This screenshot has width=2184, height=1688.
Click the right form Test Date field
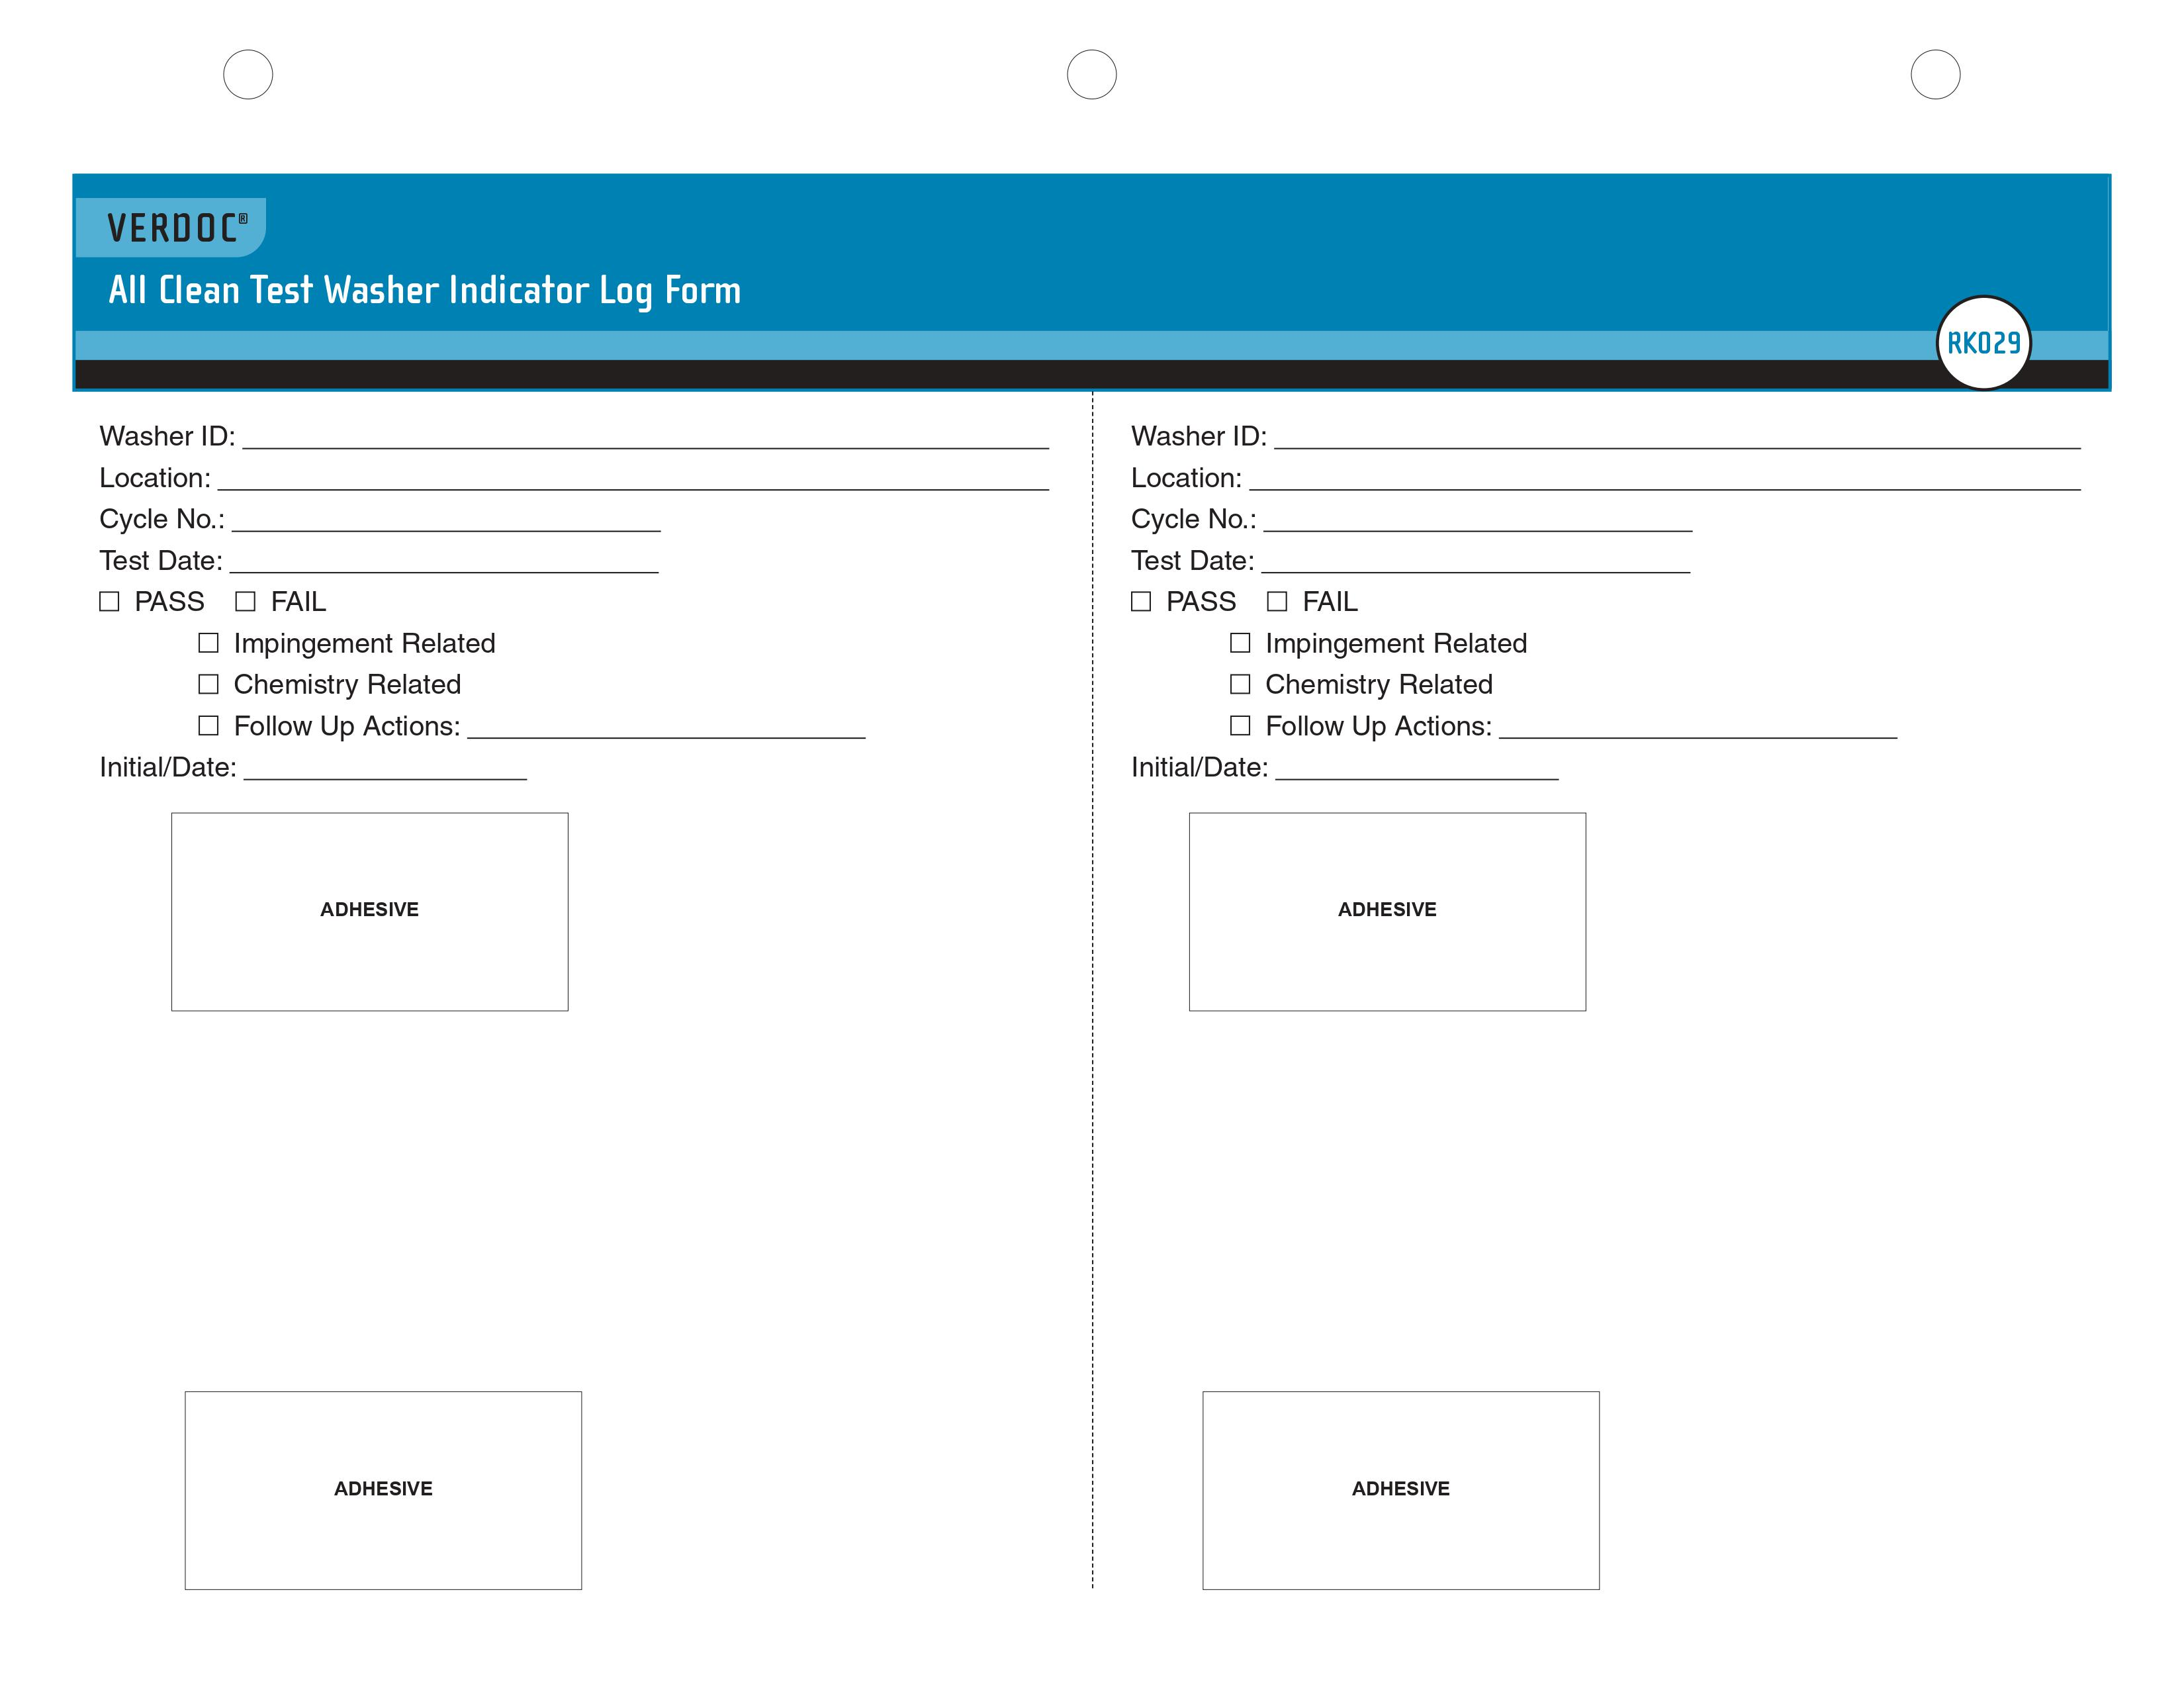point(1476,560)
